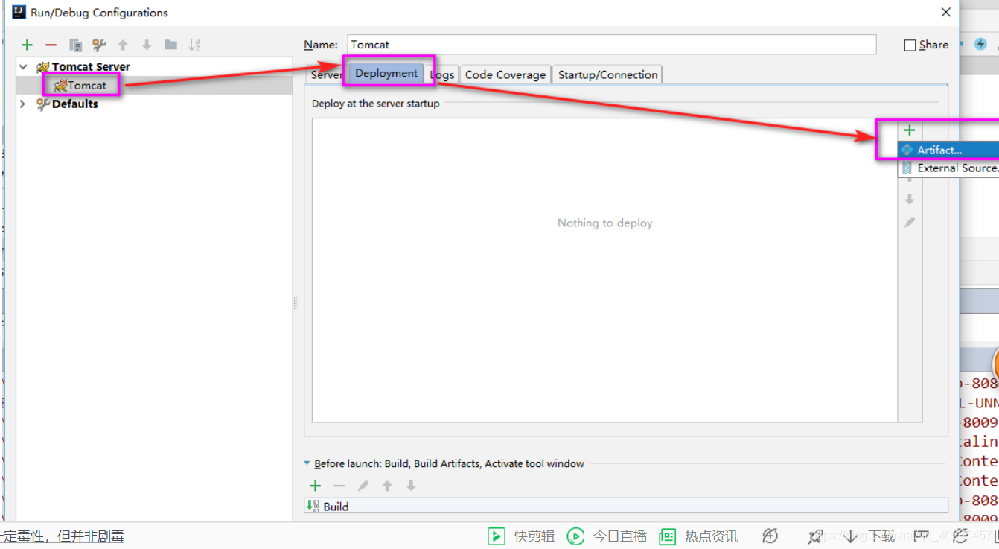Open 今日直播 in the browser bottom bar

click(x=607, y=536)
